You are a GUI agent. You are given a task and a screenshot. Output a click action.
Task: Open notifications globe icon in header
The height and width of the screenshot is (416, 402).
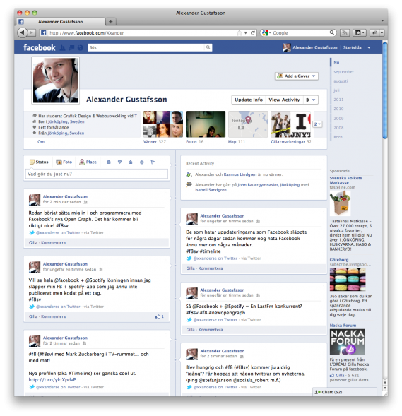(x=81, y=48)
